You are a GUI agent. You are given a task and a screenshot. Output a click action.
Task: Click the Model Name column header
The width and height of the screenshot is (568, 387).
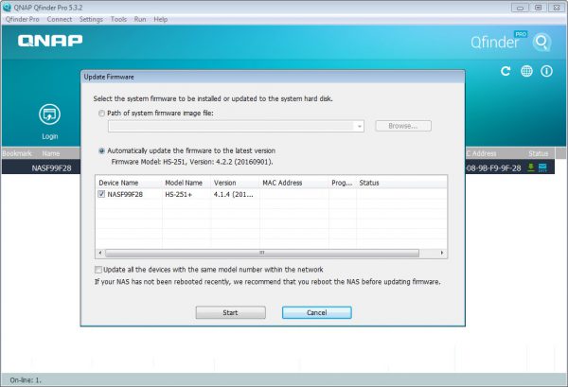click(186, 183)
